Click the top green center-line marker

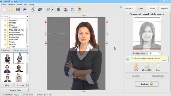pos(84,16)
